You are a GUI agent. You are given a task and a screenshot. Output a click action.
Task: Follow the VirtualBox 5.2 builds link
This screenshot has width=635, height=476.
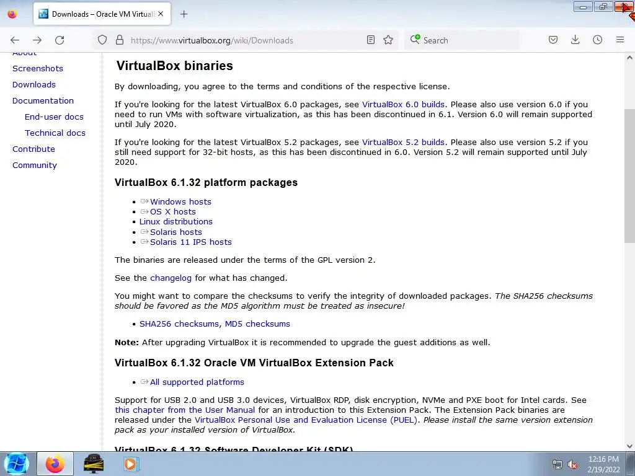pos(403,143)
